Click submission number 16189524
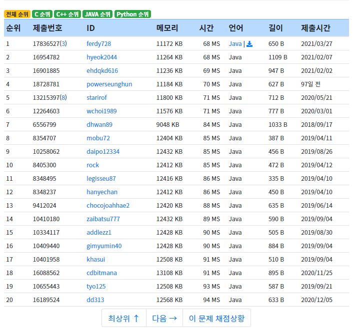The width and height of the screenshot is (359, 335). click(x=46, y=300)
